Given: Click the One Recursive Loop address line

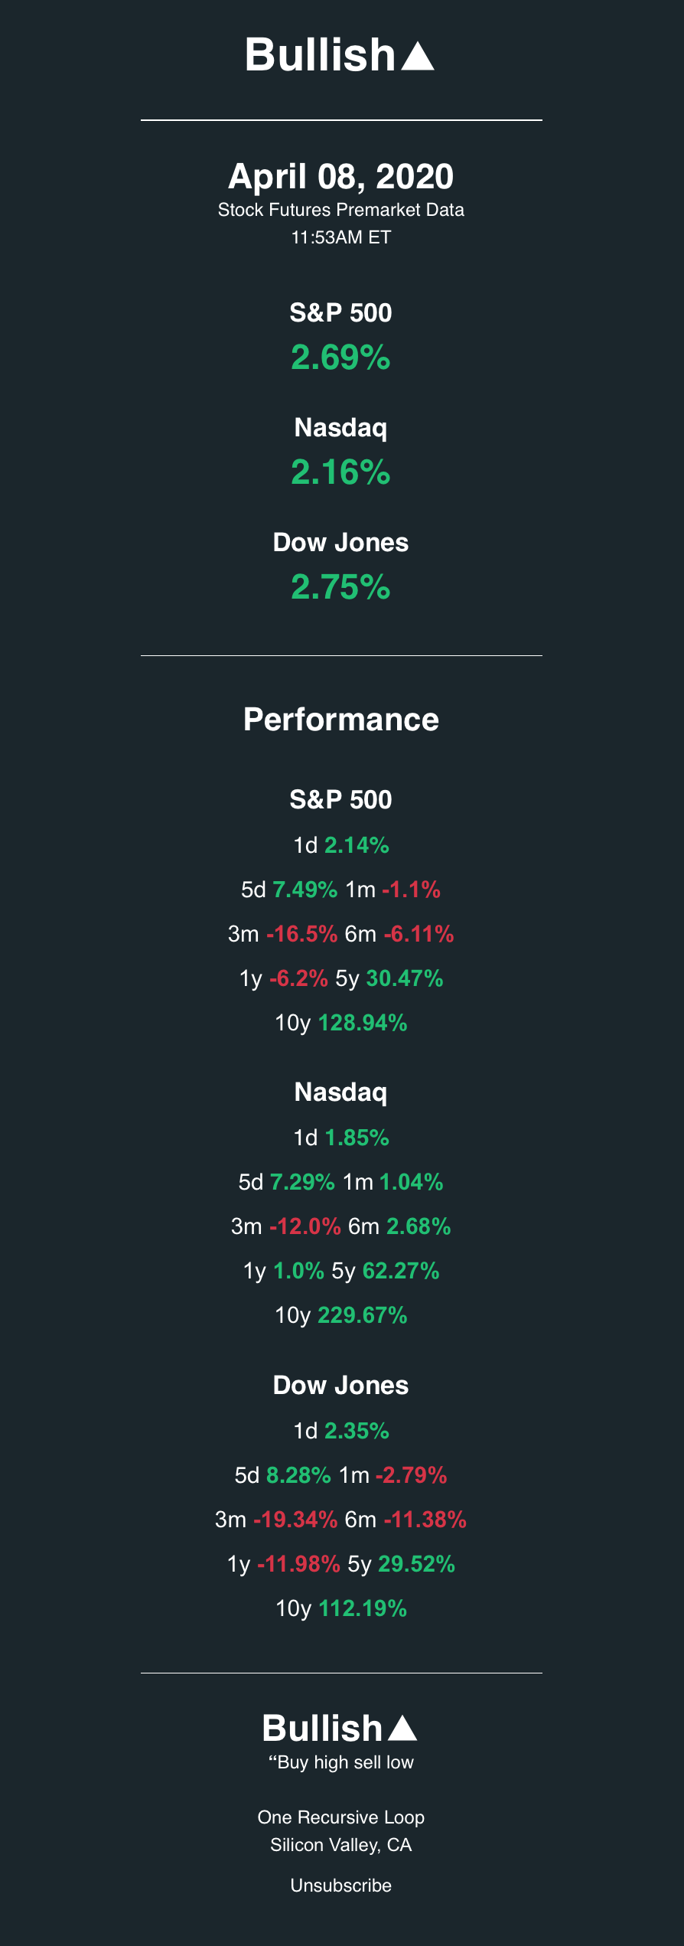Looking at the screenshot, I should 341,1817.
